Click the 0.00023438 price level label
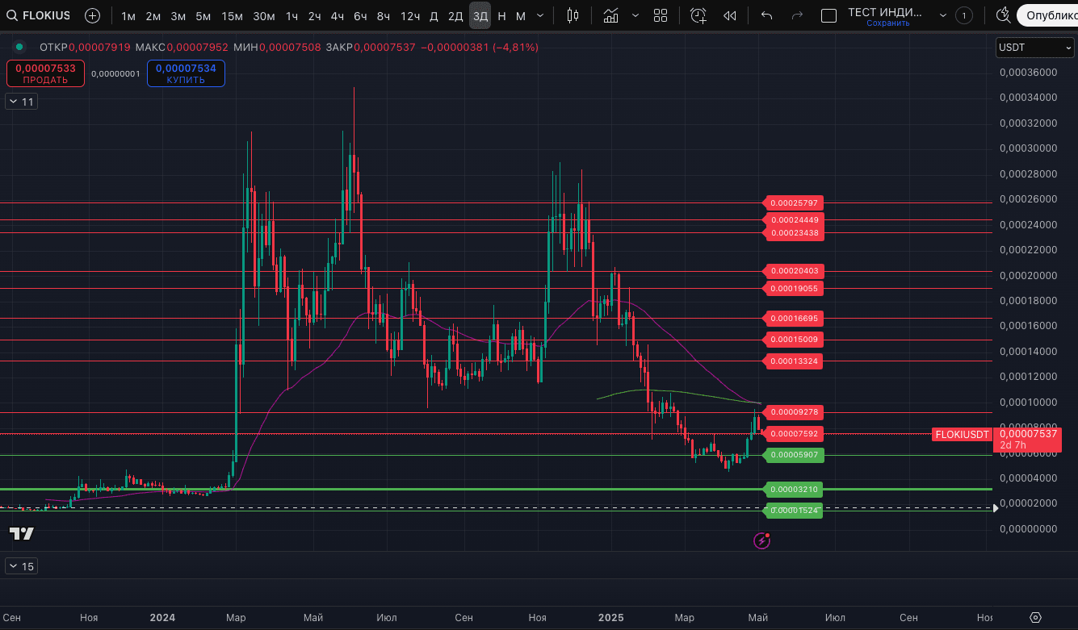This screenshot has width=1078, height=630. click(795, 232)
